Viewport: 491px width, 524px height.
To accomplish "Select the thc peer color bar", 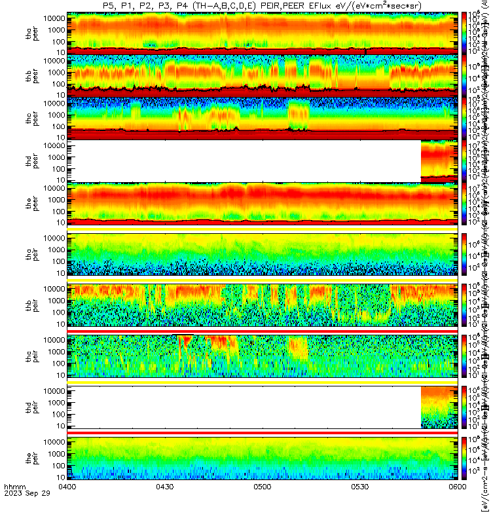I will (x=464, y=119).
